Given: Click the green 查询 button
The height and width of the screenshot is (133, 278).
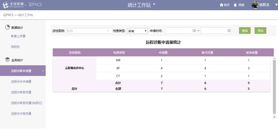Looking at the screenshot, I should (245, 31).
